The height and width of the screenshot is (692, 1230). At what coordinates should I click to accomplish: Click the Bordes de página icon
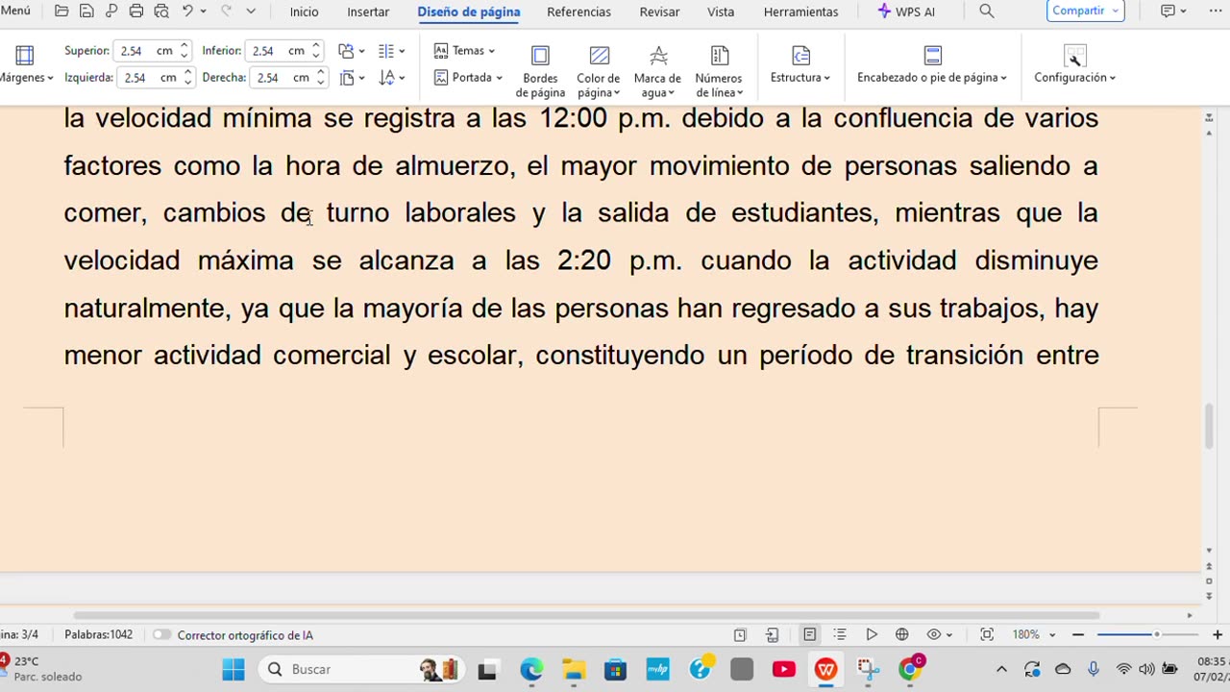[540, 55]
